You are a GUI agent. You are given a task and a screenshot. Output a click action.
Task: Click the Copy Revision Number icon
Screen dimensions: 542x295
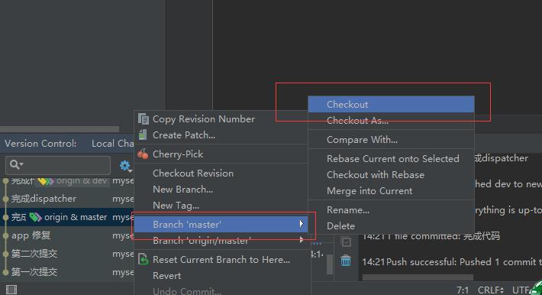coord(143,118)
